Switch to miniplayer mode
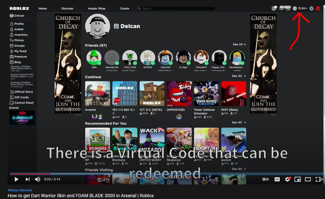The height and width of the screenshot is (199, 325). point(298,179)
